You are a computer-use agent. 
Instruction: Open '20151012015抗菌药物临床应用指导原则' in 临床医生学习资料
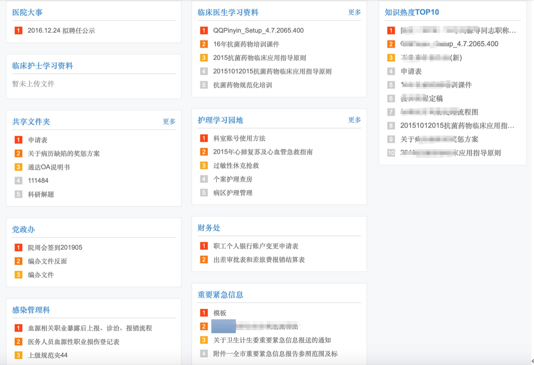(x=272, y=71)
